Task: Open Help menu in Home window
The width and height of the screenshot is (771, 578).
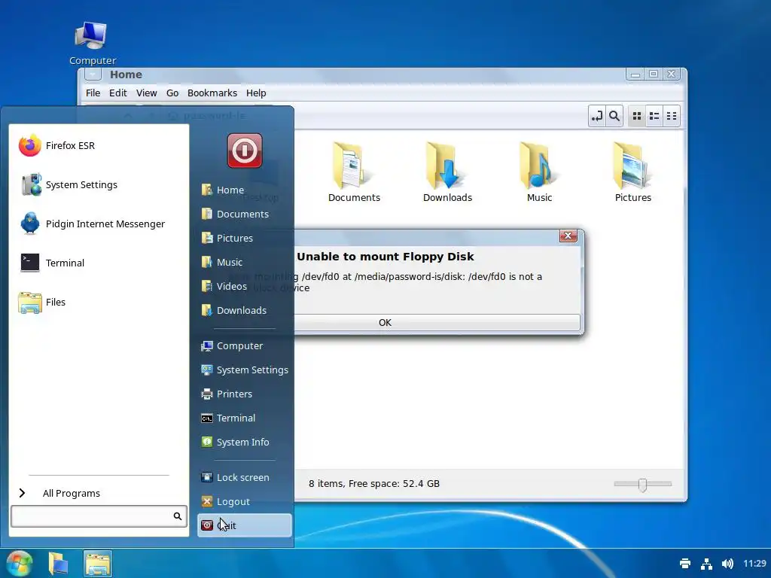Action: (256, 93)
